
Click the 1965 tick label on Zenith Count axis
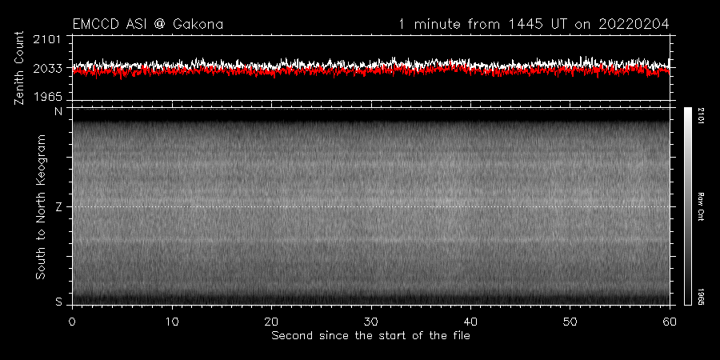click(47, 97)
